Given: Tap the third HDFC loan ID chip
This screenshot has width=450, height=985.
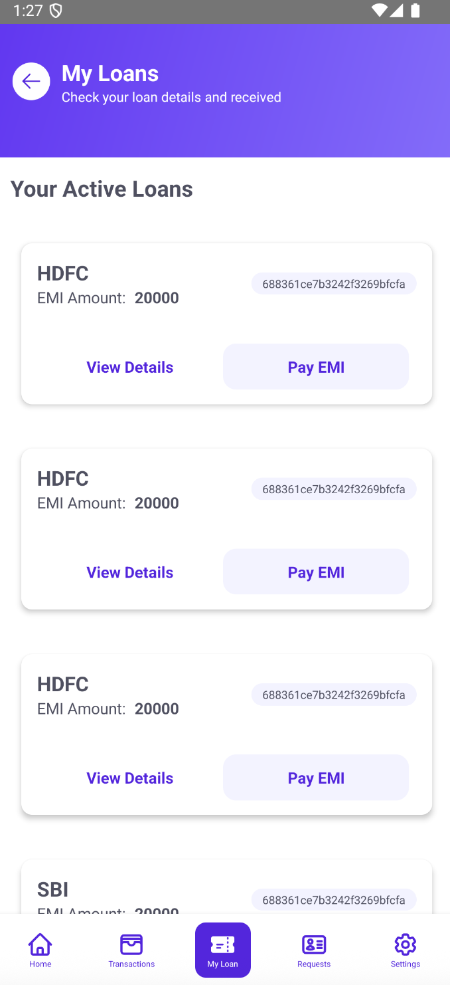Looking at the screenshot, I should click(334, 695).
